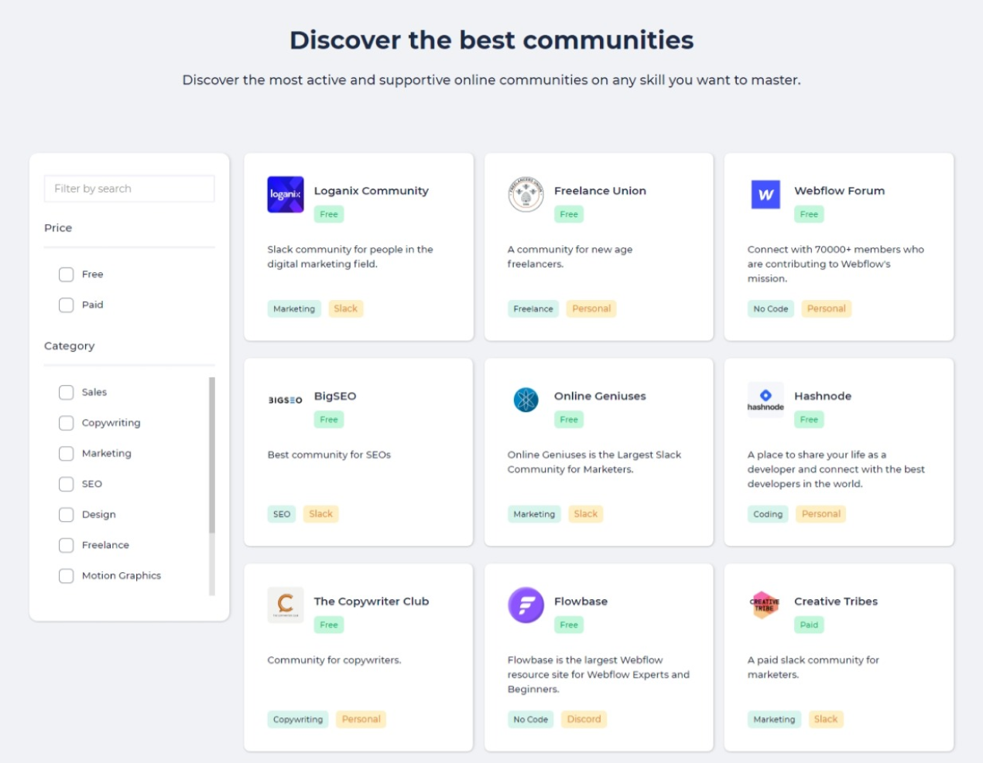
Task: Open the Loganix Community title link
Action: coord(371,191)
